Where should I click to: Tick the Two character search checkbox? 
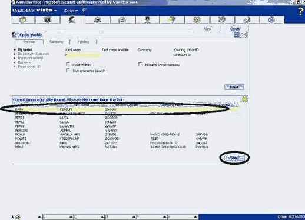(68, 70)
